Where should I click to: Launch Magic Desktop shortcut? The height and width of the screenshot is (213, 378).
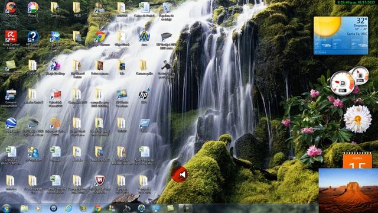pyautogui.click(x=55, y=67)
